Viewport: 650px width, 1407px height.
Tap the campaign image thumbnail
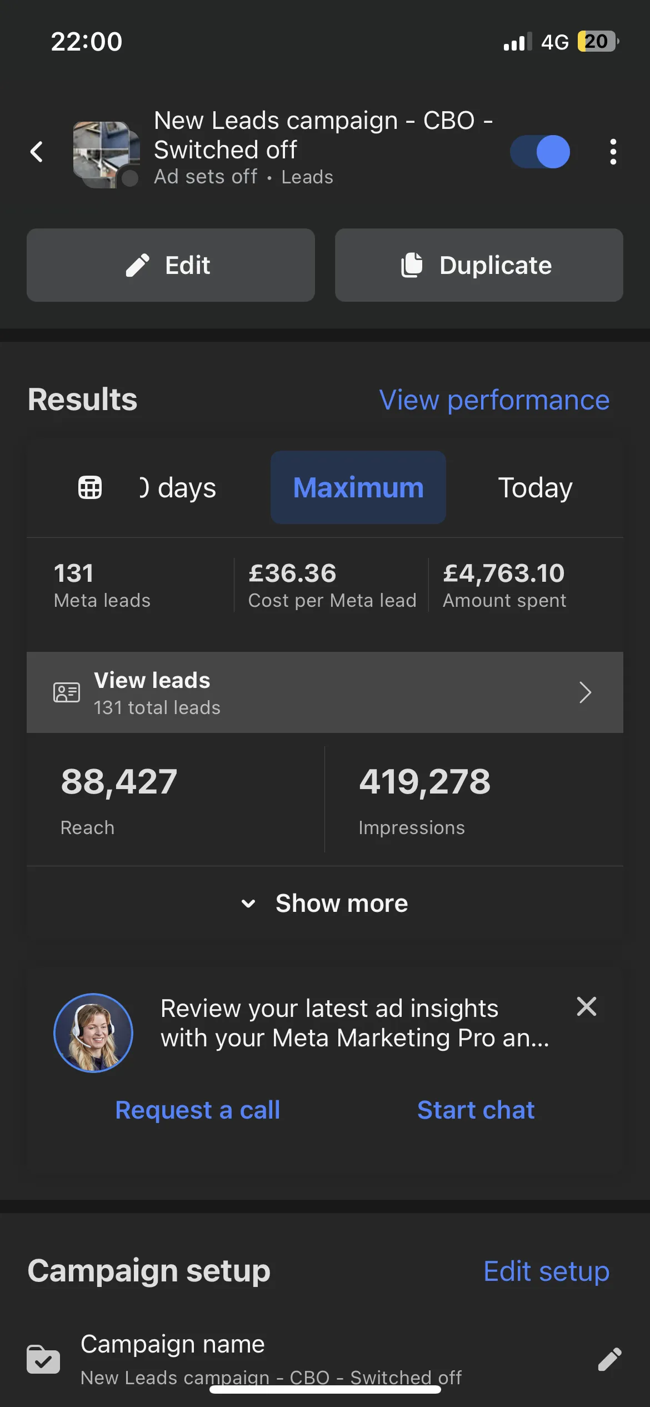[106, 154]
